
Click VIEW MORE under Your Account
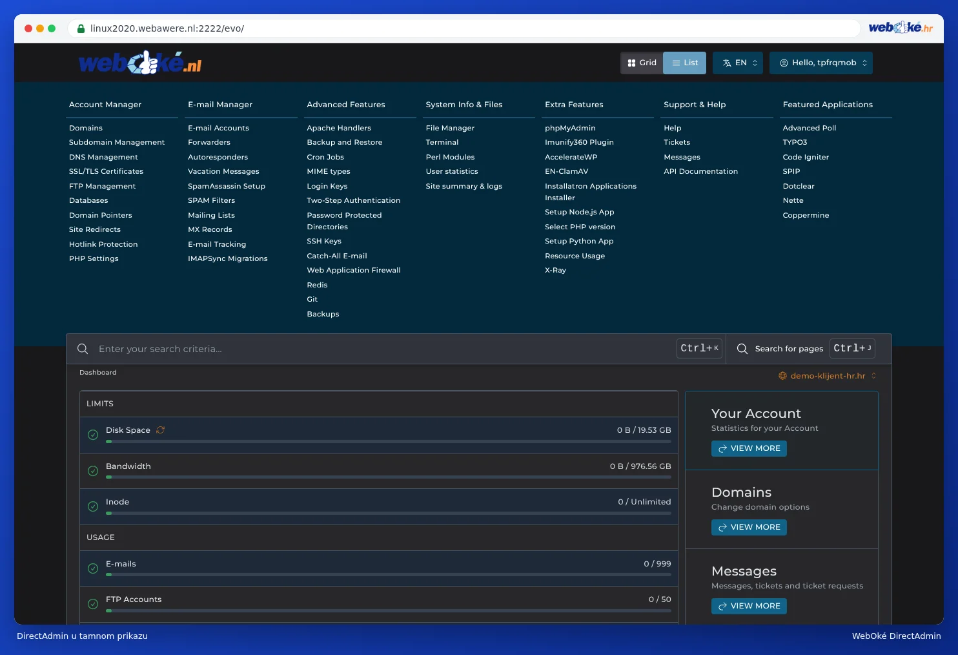pyautogui.click(x=749, y=448)
